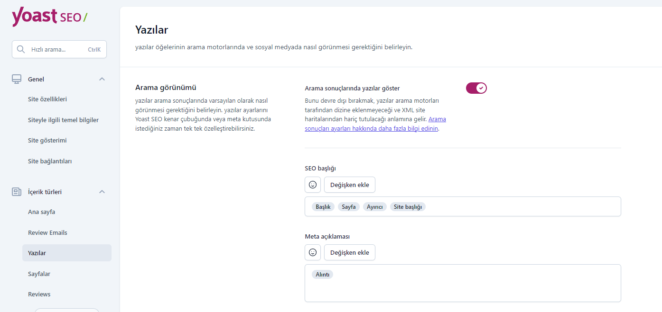This screenshot has width=662, height=312.
Task: Collapse the Genel section chevron
Action: [102, 79]
